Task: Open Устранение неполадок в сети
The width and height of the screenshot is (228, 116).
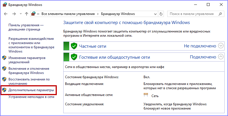Action: click(x=31, y=97)
